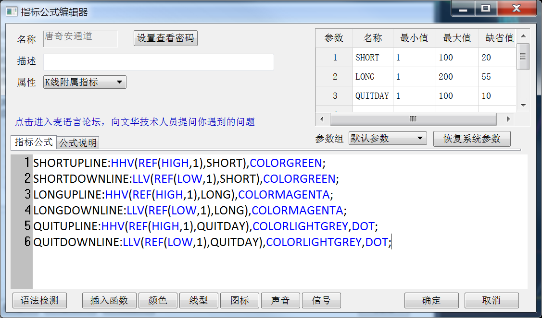Click into the 描述 description field

click(x=159, y=62)
